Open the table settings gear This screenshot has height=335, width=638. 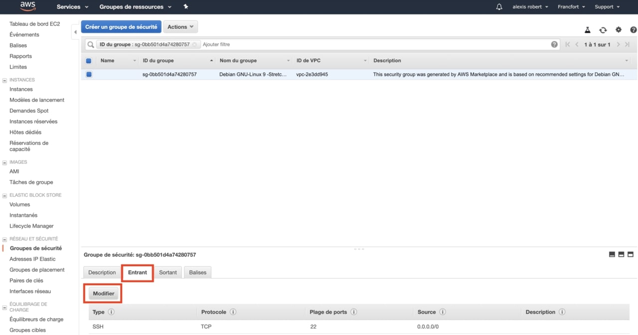point(619,30)
